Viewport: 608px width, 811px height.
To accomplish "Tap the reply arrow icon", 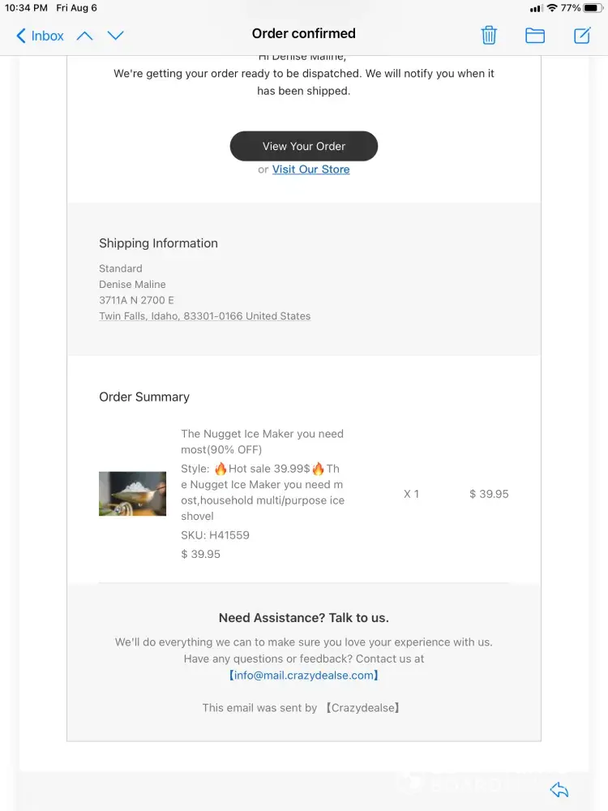I will (x=559, y=790).
